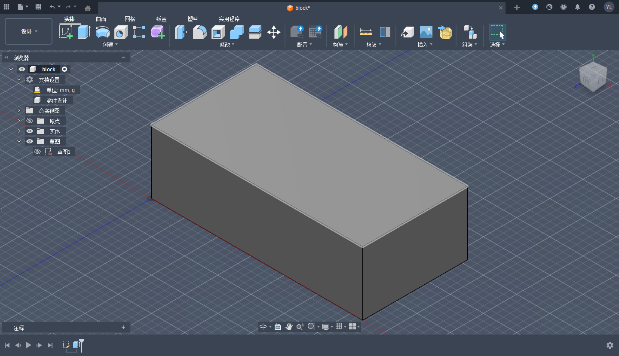Open the Help question mark icon
The height and width of the screenshot is (356, 619).
[x=592, y=7]
